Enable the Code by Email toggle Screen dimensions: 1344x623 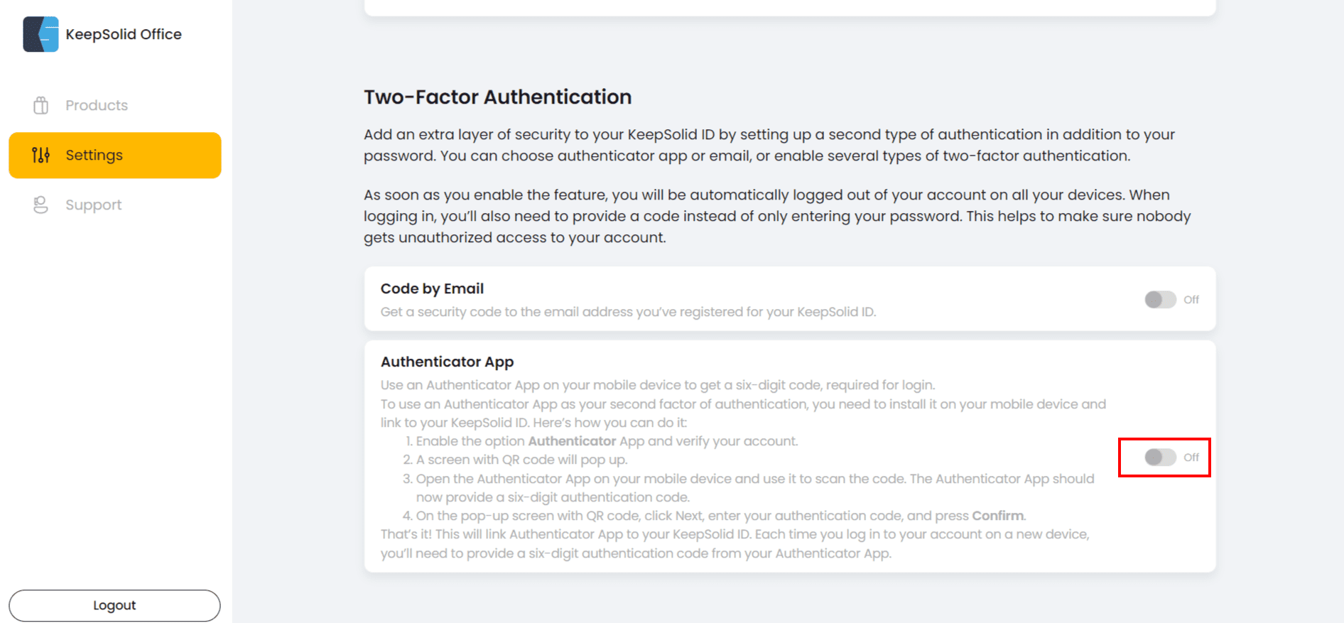(x=1160, y=300)
